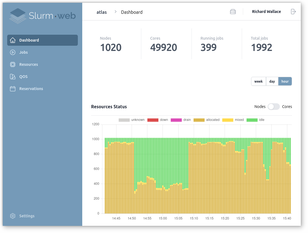Toggle the allocated legend swatch
308x233 pixels.
click(199, 120)
